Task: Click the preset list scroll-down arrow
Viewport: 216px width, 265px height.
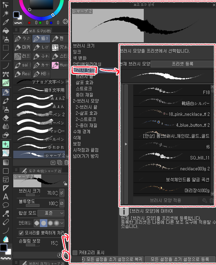Action: 213,194
